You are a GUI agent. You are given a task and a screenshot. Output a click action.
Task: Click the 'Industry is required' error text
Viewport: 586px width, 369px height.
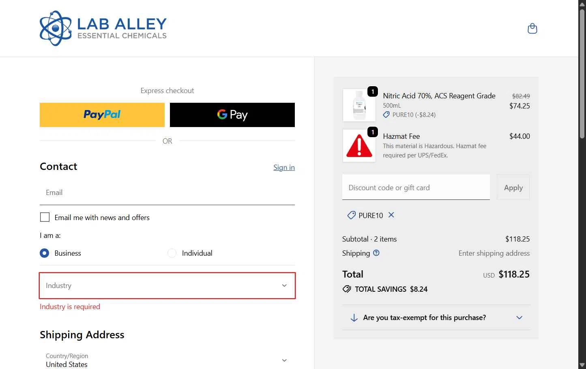(x=70, y=307)
